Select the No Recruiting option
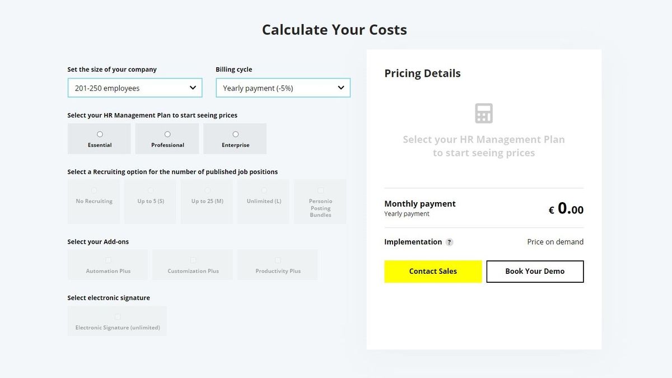Viewport: 672px width, 378px height. tap(94, 202)
